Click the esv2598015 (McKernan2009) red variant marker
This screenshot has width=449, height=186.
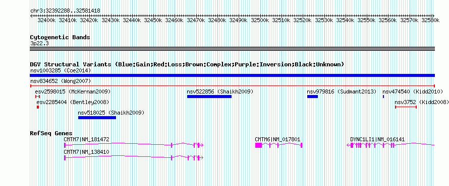(37, 97)
